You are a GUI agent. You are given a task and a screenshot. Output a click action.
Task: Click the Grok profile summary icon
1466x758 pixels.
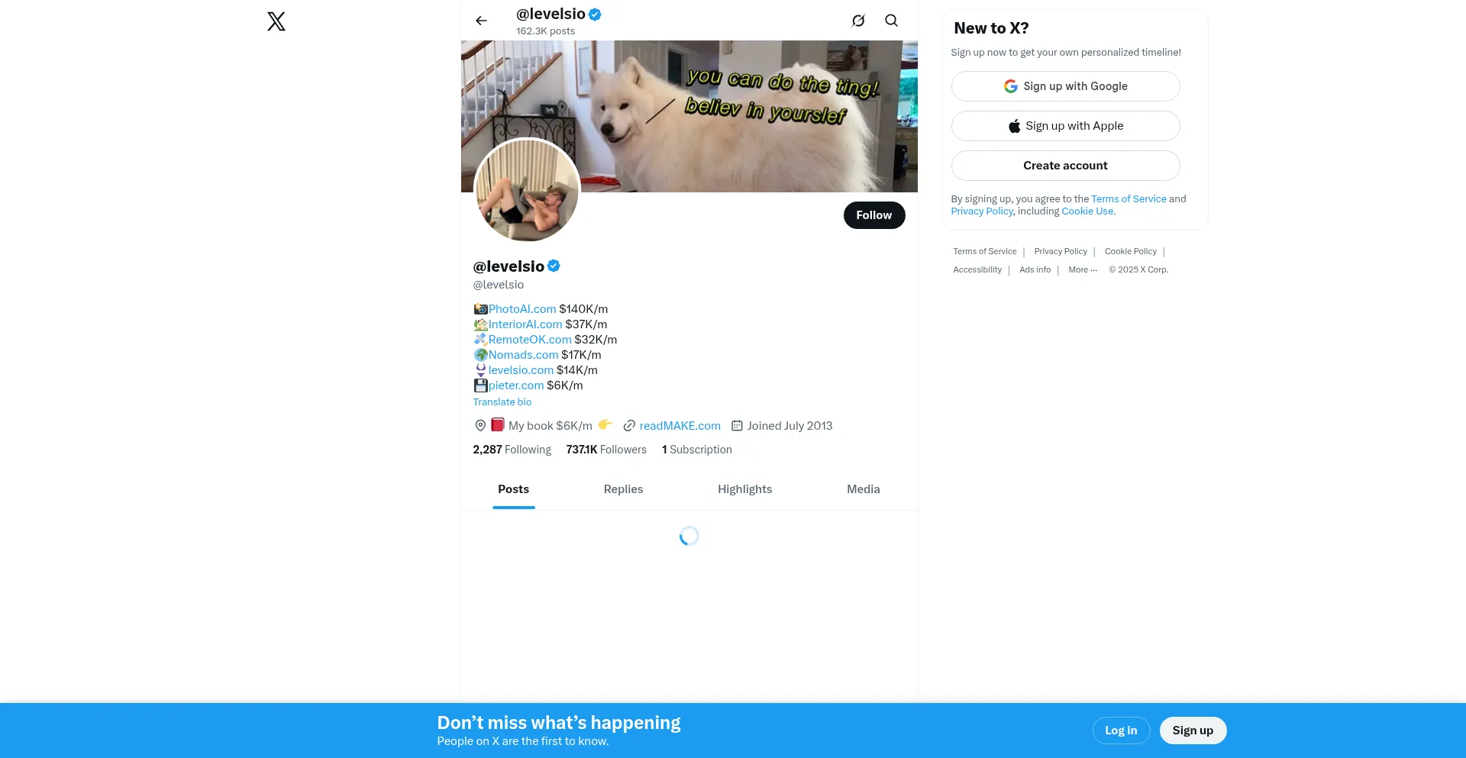point(858,21)
